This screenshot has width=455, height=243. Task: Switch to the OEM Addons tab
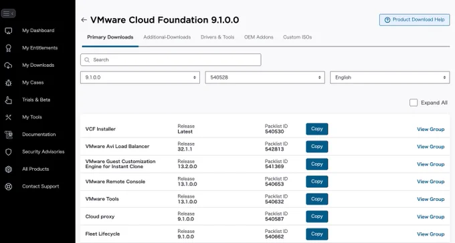tap(258, 37)
